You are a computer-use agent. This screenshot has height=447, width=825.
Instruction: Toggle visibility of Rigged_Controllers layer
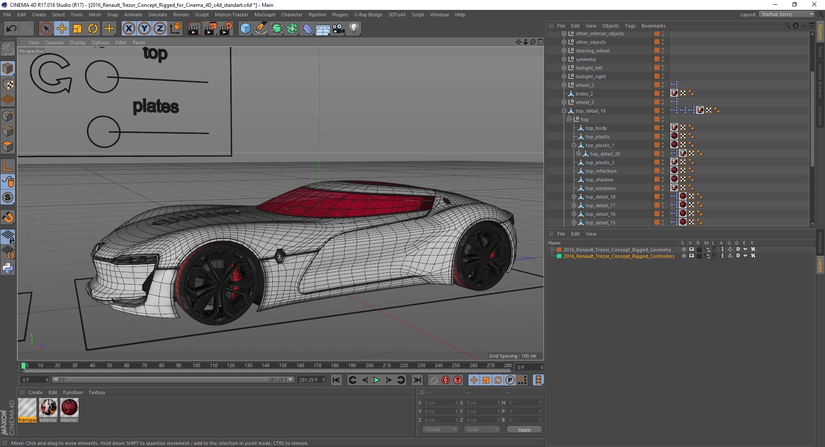[x=691, y=256]
